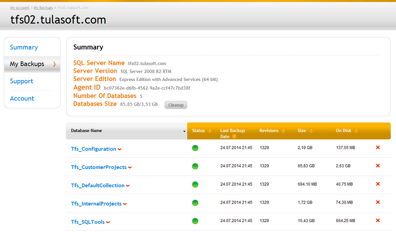Click the green status indicator for Tfs_CustomerProjects

tap(195, 166)
